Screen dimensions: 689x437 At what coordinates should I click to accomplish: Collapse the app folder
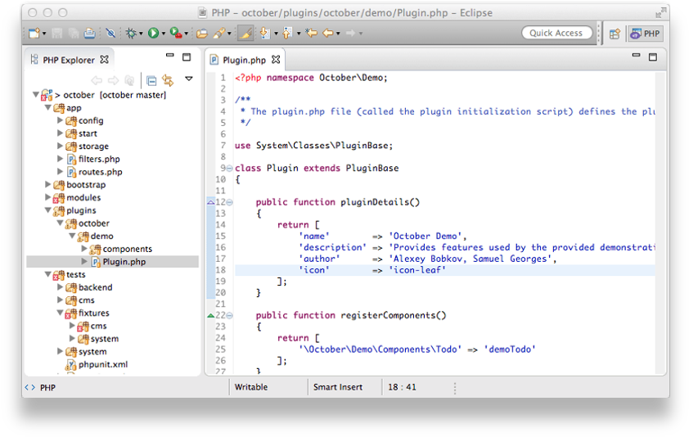48,107
